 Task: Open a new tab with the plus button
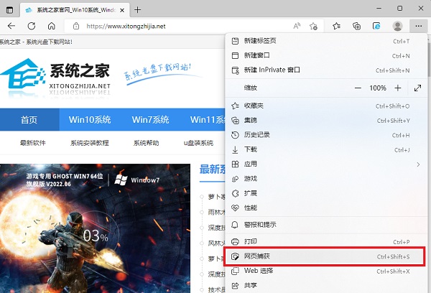[138, 9]
